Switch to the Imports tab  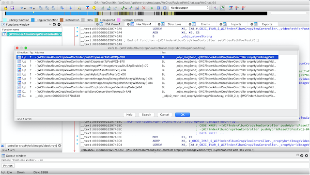[x=236, y=24]
